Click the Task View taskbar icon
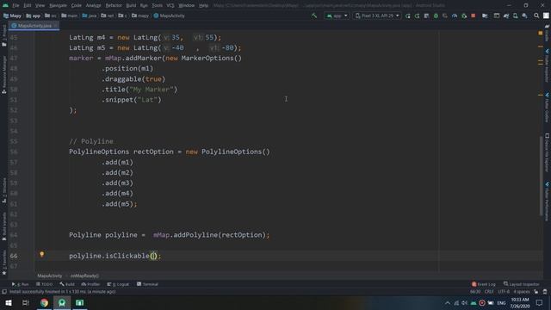The height and width of the screenshot is (310, 551). [26, 302]
